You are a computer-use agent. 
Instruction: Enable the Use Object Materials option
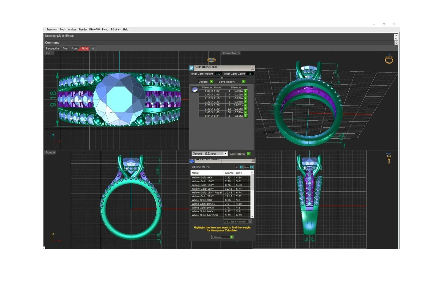point(250,222)
